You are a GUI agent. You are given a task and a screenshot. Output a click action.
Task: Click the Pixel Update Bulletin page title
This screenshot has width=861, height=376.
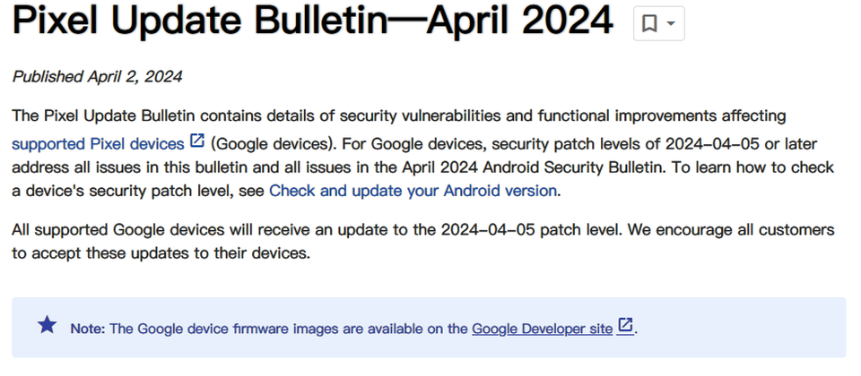pyautogui.click(x=312, y=21)
